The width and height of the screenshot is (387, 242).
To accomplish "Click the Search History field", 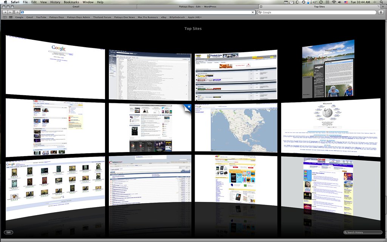I will pos(363,232).
